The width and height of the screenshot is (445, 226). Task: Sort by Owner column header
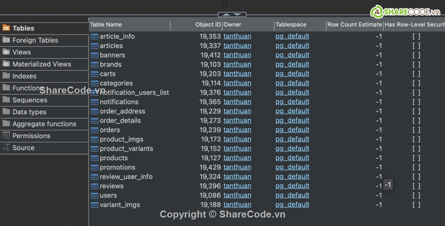(248, 25)
